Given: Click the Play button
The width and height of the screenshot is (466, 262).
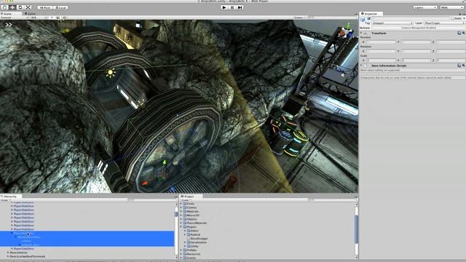Looking at the screenshot, I should (x=224, y=7).
